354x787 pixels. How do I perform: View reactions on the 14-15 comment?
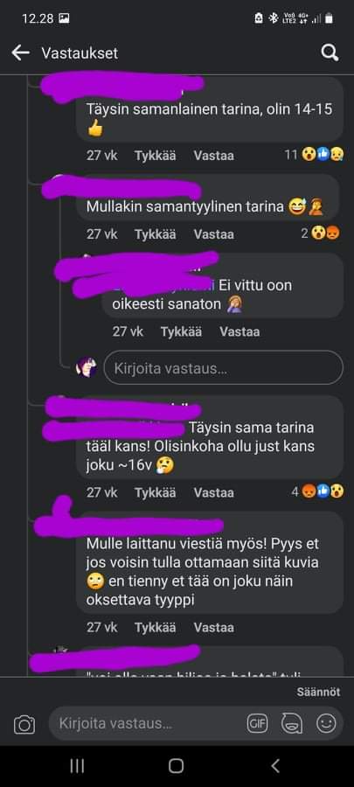pos(314,155)
